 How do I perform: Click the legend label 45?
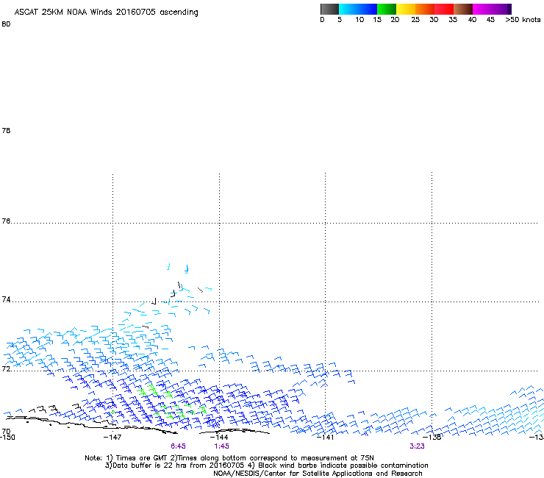click(x=490, y=20)
